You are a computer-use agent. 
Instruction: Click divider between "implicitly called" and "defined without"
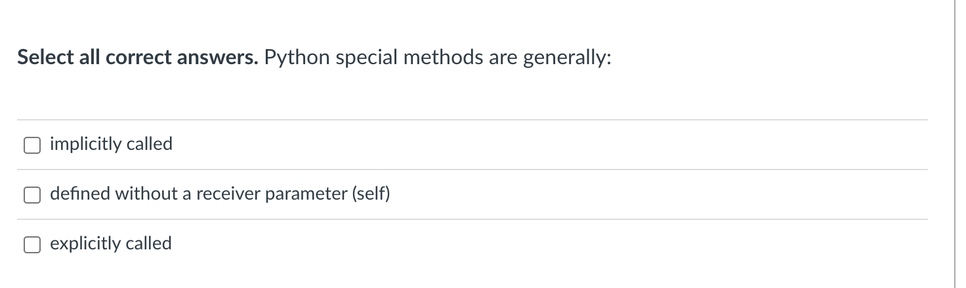click(472, 170)
